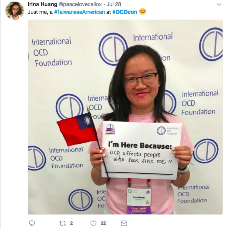Viewport: 226px width, 229px height.
Task: Click the retweet count of 2
Action: pos(71,223)
